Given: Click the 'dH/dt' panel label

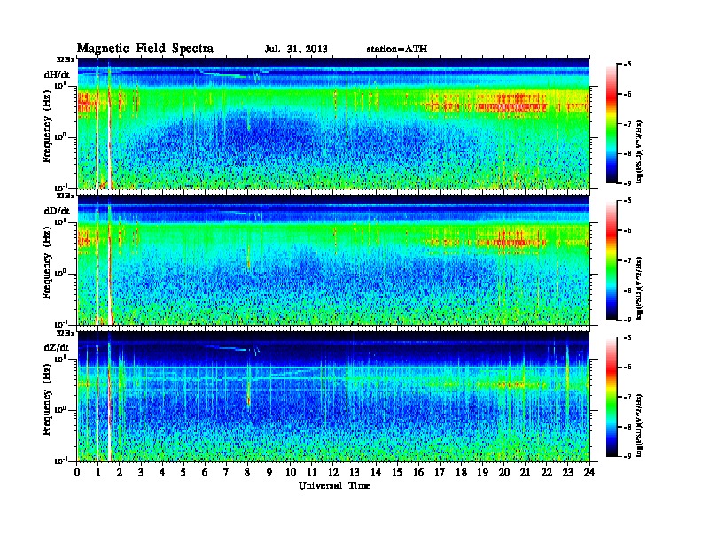Looking at the screenshot, I should (x=57, y=74).
